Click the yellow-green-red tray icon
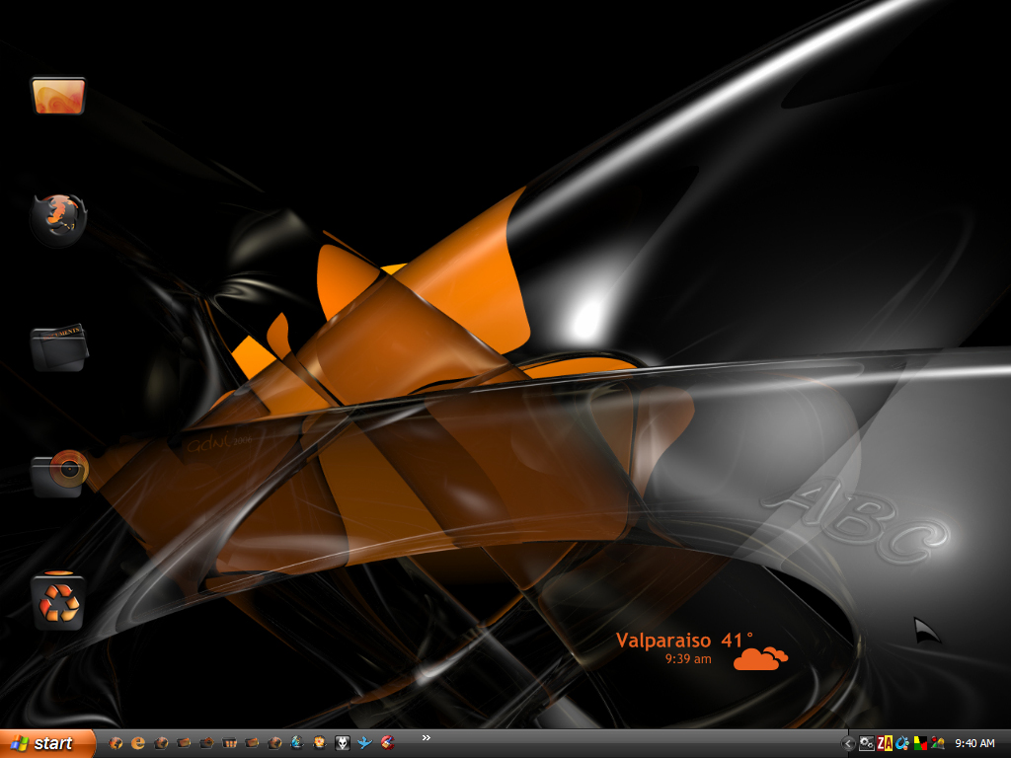 coord(920,743)
